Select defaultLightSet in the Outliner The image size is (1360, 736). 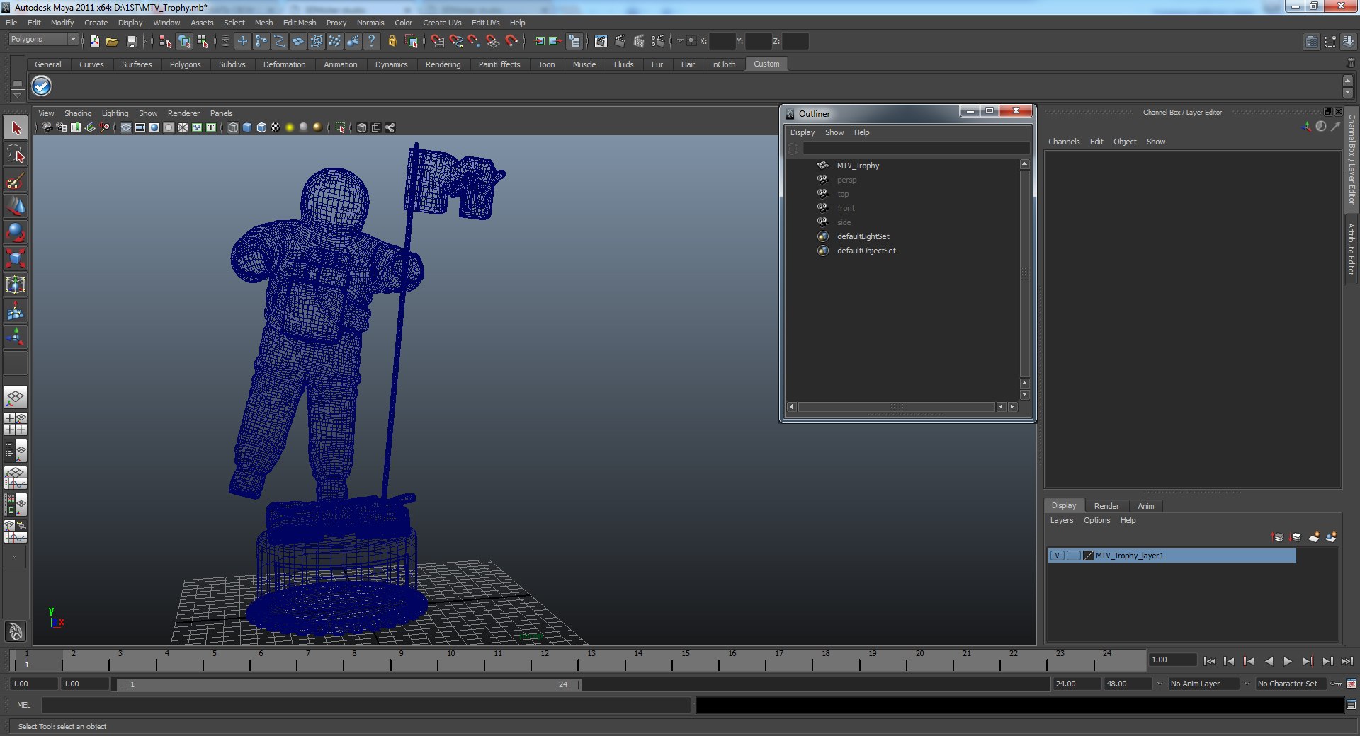point(863,236)
